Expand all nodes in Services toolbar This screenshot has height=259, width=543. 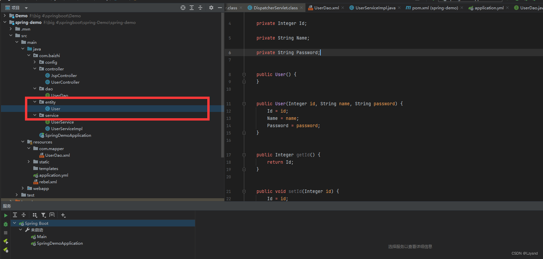[15, 215]
